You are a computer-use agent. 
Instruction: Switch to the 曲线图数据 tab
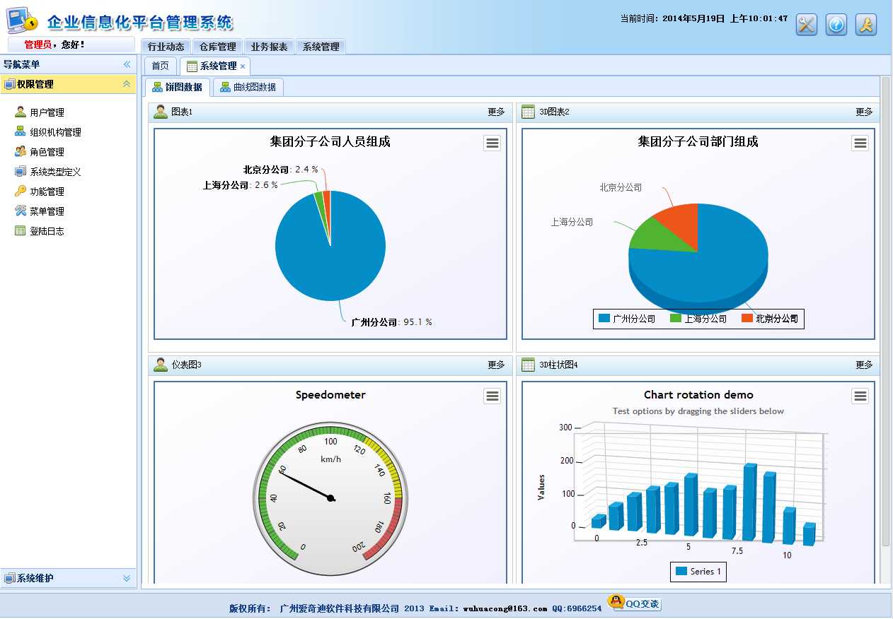tap(248, 87)
